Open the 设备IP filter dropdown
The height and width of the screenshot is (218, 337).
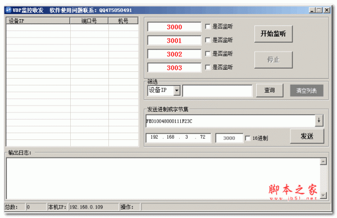[177, 90]
